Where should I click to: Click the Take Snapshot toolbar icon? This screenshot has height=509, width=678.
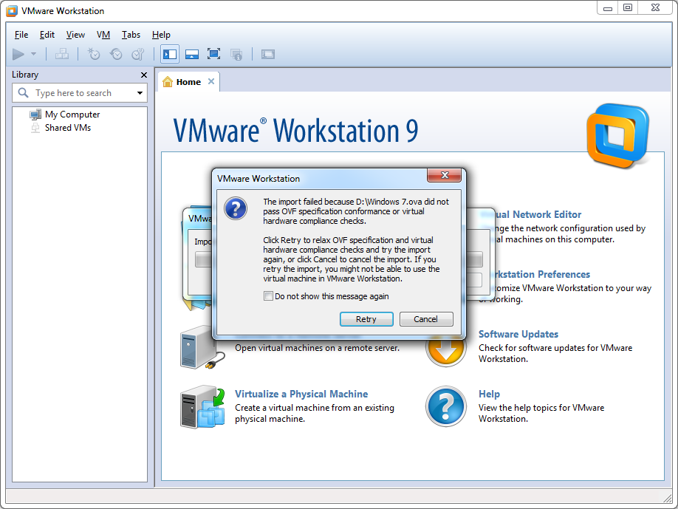click(x=94, y=54)
